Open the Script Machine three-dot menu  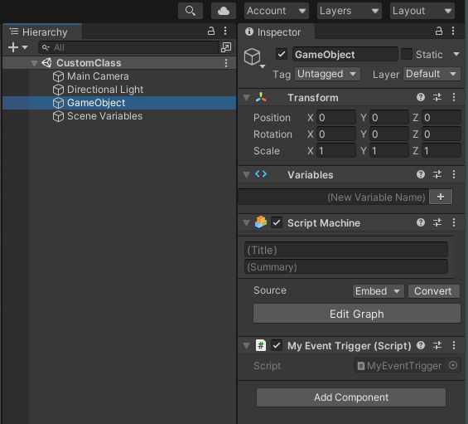coord(454,222)
